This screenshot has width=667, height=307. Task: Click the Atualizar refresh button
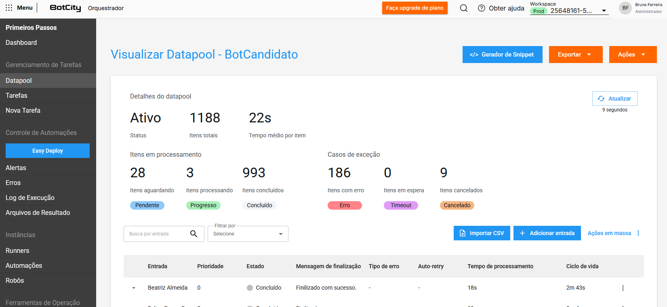pos(614,99)
